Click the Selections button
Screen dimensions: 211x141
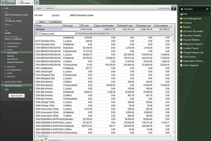pyautogui.click(x=50, y=8)
